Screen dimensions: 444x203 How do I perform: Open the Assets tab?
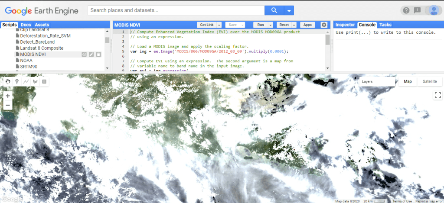click(42, 25)
